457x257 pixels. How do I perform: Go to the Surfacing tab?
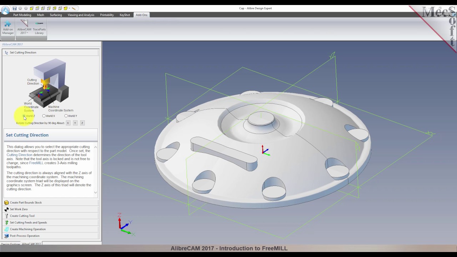pyautogui.click(x=56, y=15)
